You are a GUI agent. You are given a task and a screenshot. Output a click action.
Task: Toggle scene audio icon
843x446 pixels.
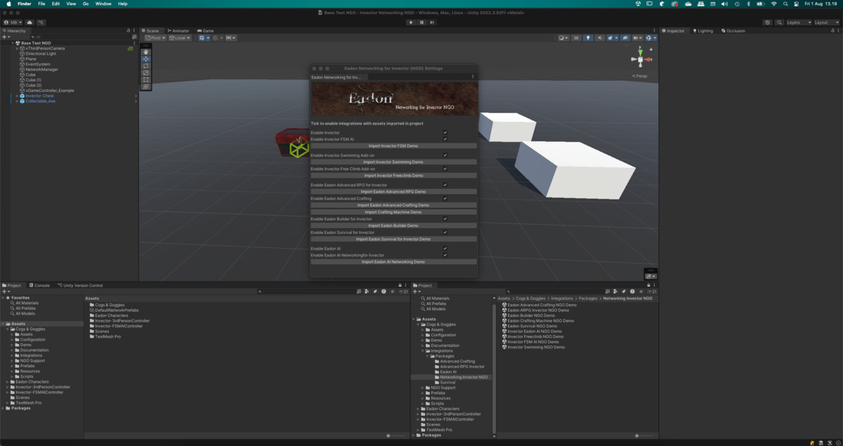599,38
